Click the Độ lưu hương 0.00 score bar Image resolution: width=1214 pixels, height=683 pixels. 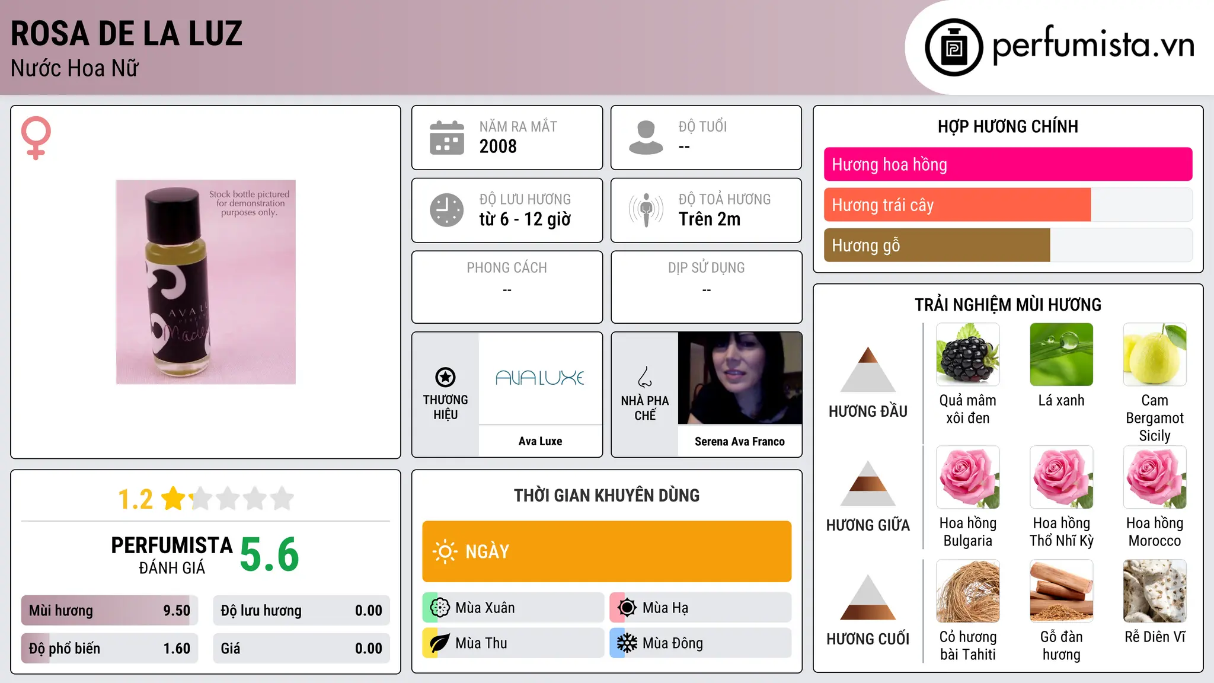(x=301, y=611)
